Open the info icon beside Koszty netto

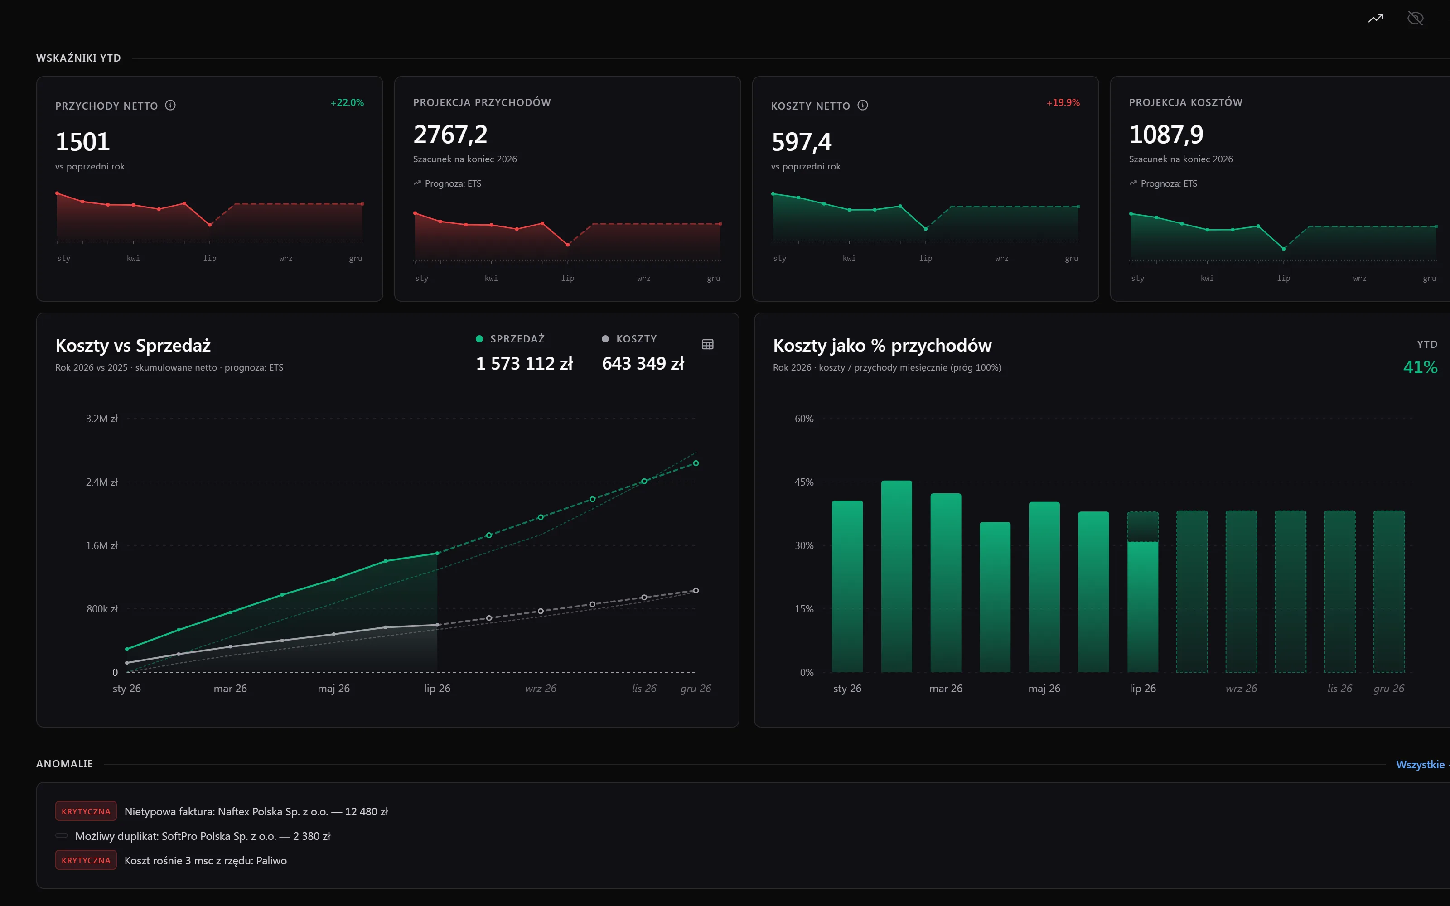click(x=863, y=106)
